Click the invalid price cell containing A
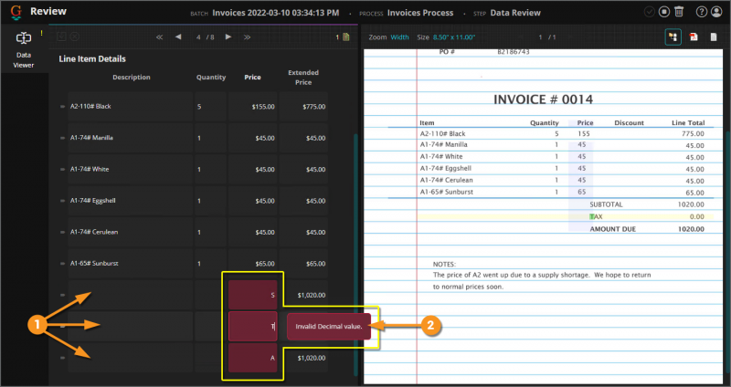Screen dimensions: 731x387 [253, 358]
